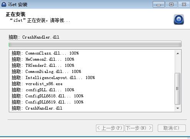190x139 pixels.
Task: Click the status text above progress bar
Action: tap(34, 37)
